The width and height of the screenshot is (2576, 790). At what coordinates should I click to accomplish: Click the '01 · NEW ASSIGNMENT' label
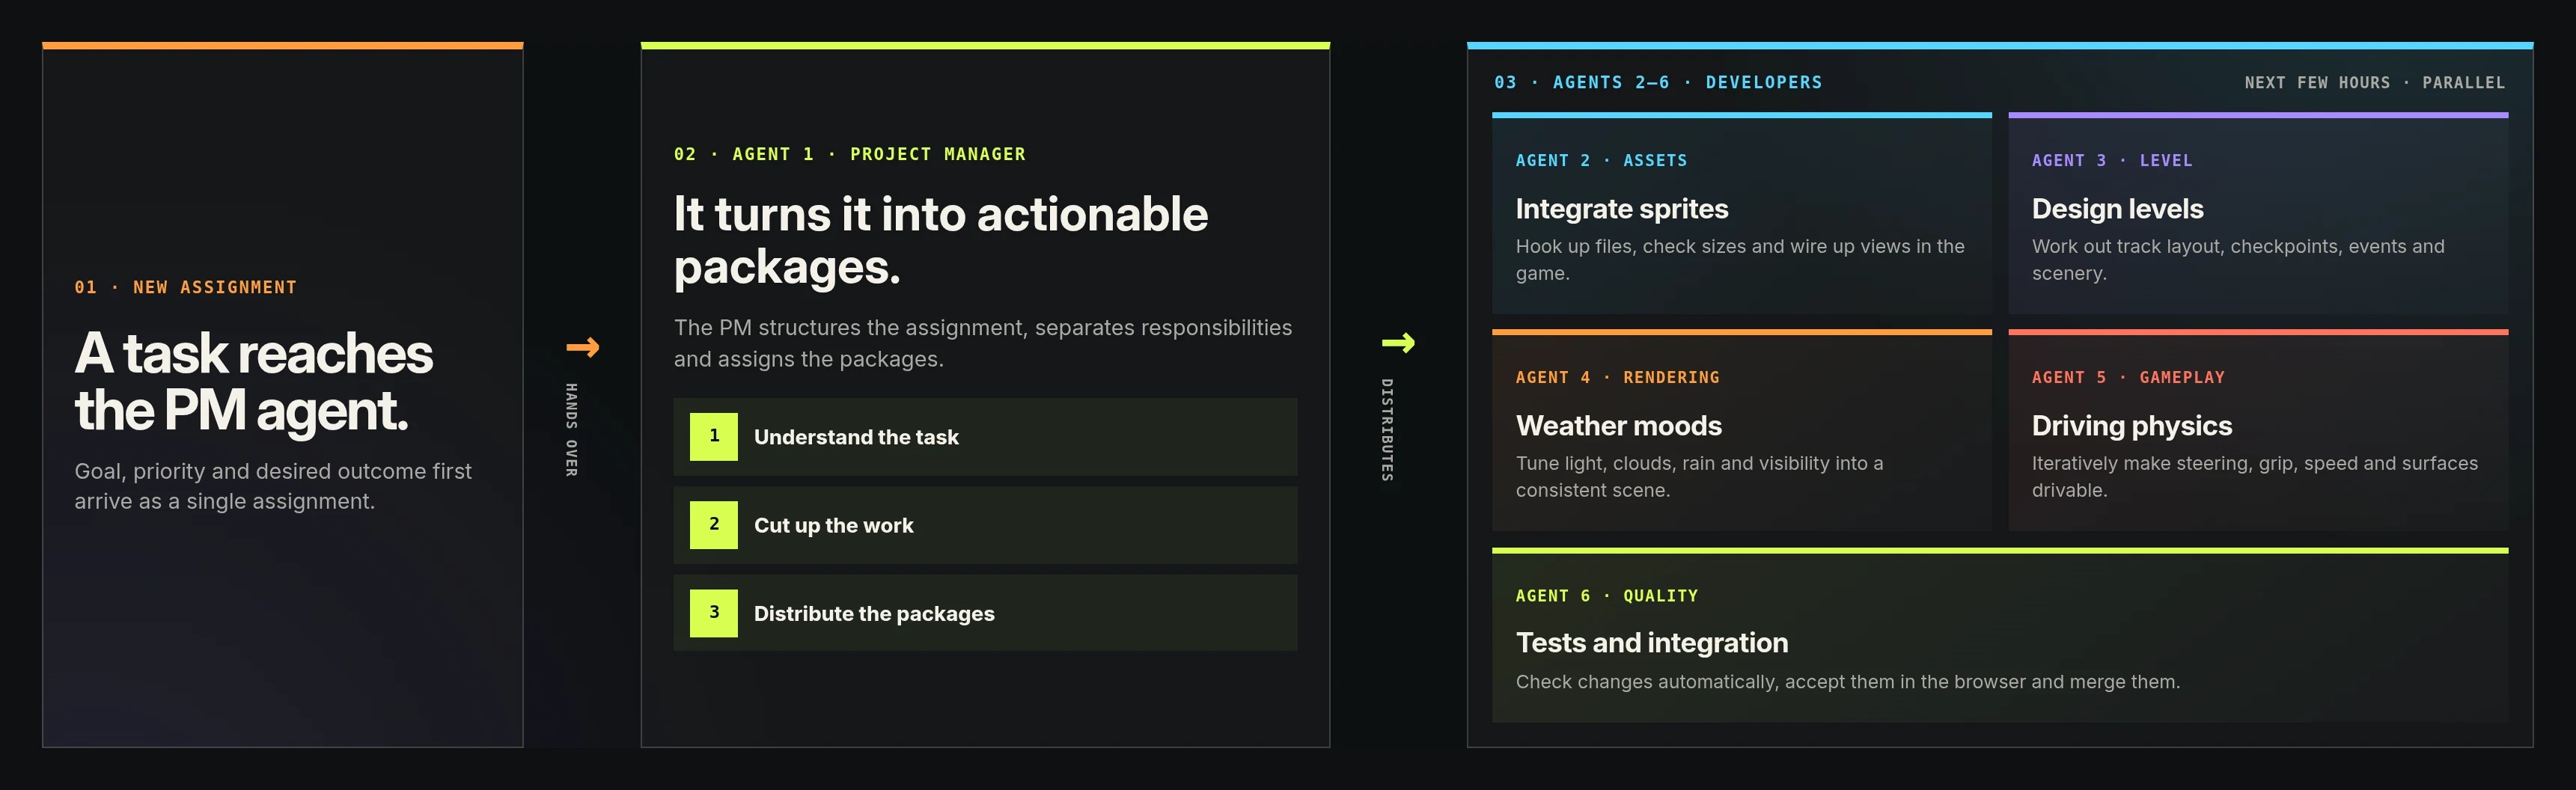tap(185, 287)
